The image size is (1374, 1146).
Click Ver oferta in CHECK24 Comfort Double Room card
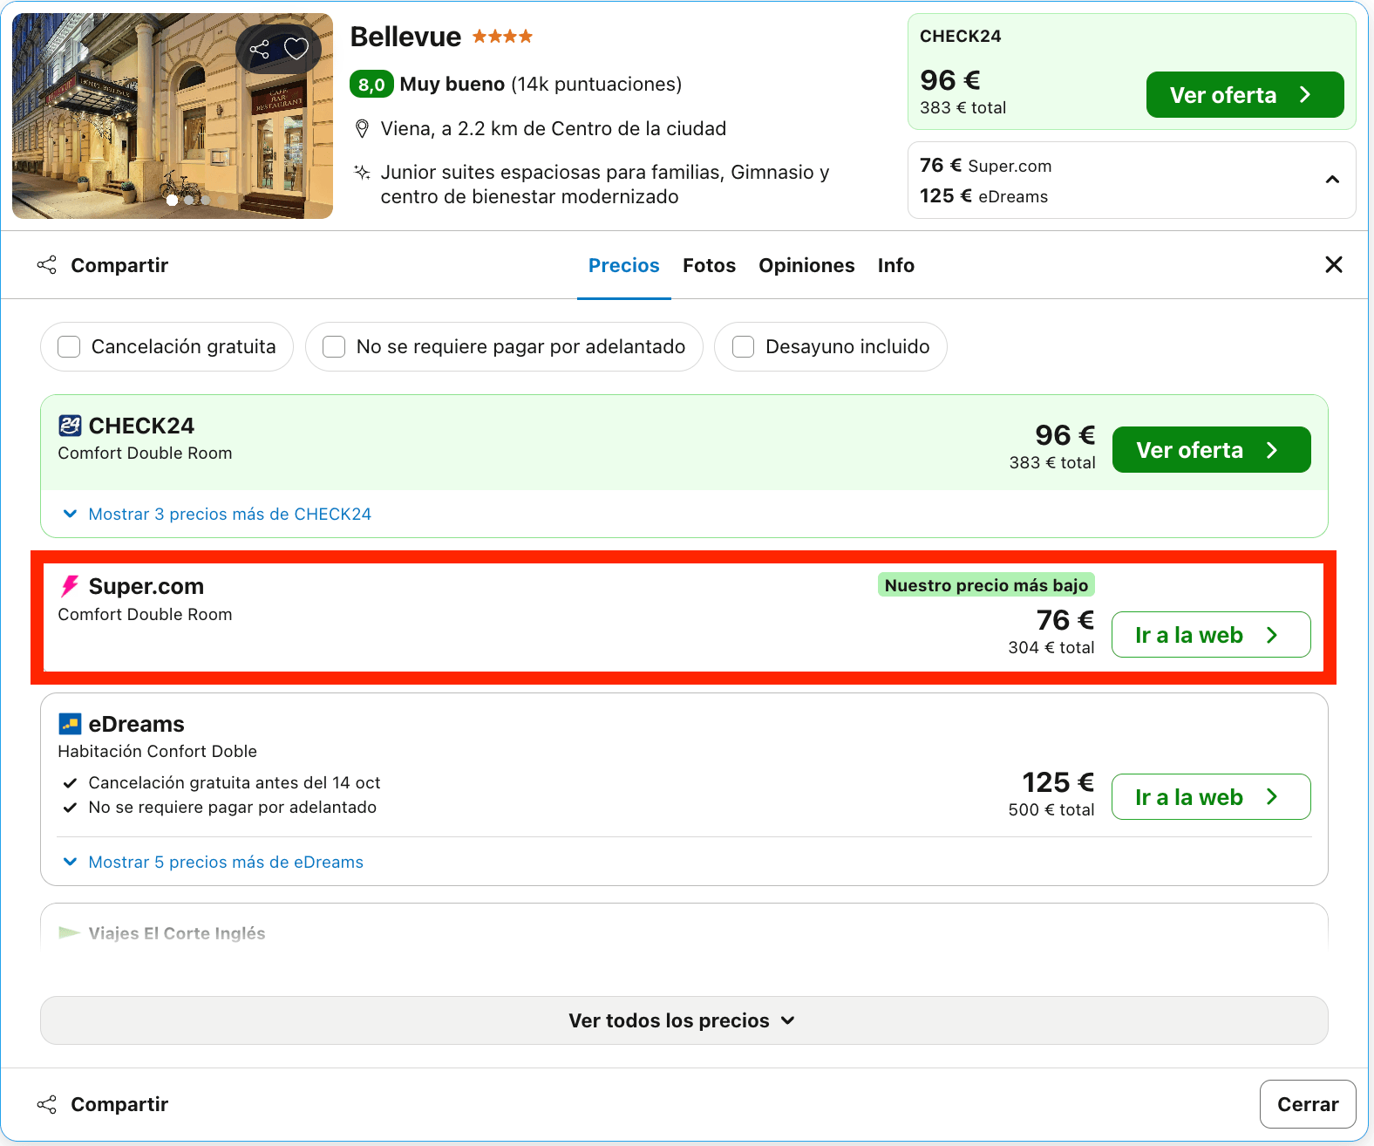coord(1212,450)
